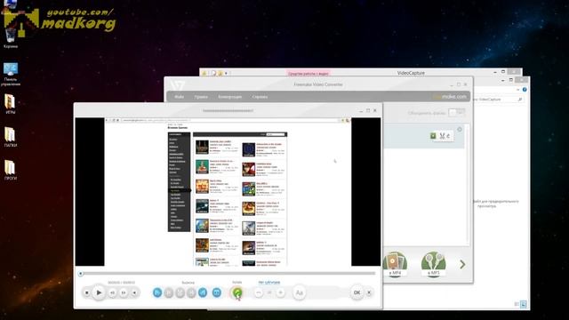The height and width of the screenshot is (320, 569).
Task: Open Help icon in VideoCapture explorer
Action: pyautogui.click(x=525, y=89)
